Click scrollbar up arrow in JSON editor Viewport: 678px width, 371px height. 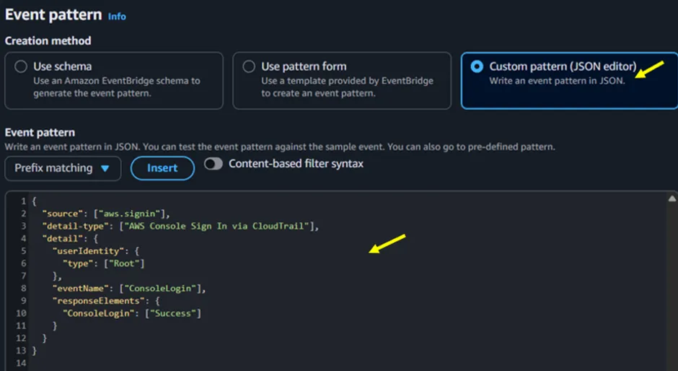[x=672, y=198]
